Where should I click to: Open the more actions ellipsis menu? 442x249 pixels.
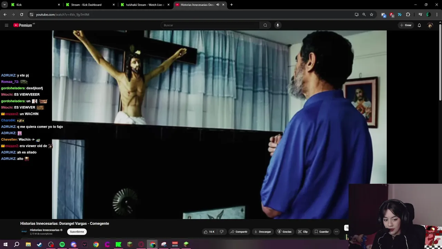point(336,232)
